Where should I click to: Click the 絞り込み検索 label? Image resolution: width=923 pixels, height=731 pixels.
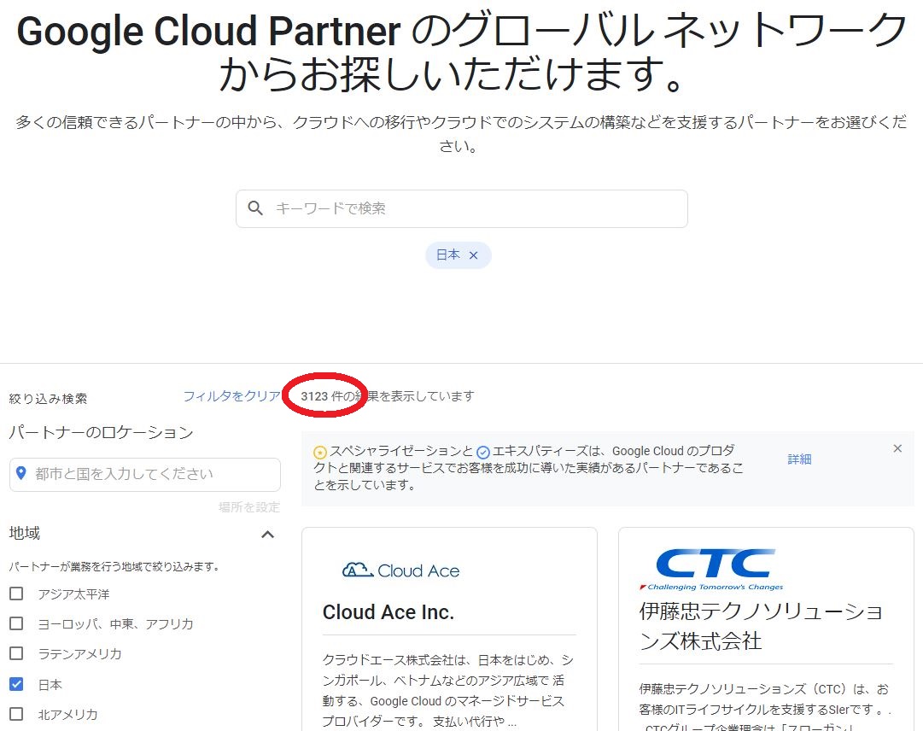pos(49,399)
